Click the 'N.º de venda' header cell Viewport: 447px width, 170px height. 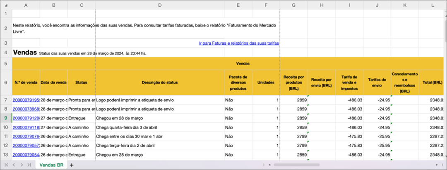(x=26, y=83)
